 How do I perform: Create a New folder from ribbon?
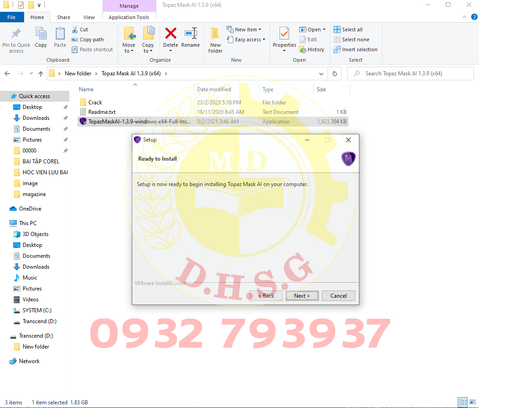(x=215, y=40)
